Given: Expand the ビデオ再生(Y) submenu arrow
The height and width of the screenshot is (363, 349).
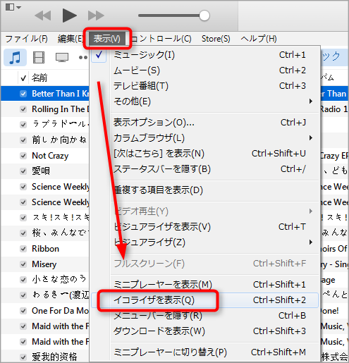Looking at the screenshot, I should click(311, 211).
